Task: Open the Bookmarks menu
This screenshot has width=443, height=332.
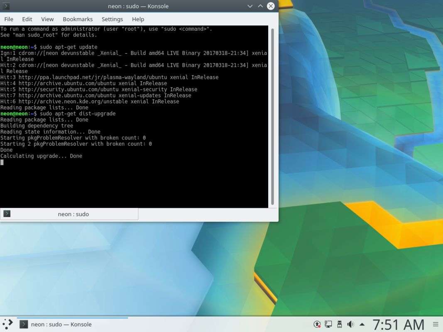Action: (x=78, y=19)
